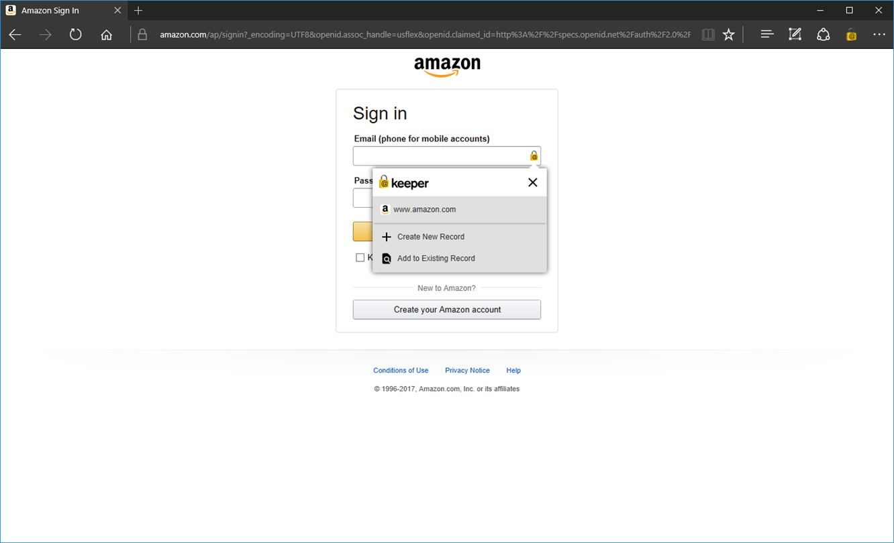This screenshot has width=894, height=543.
Task: Click the Amazon logo
Action: [x=447, y=66]
